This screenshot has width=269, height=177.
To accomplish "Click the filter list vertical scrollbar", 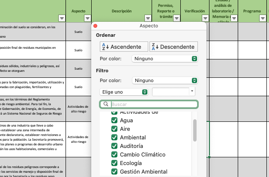I will coord(195,130).
